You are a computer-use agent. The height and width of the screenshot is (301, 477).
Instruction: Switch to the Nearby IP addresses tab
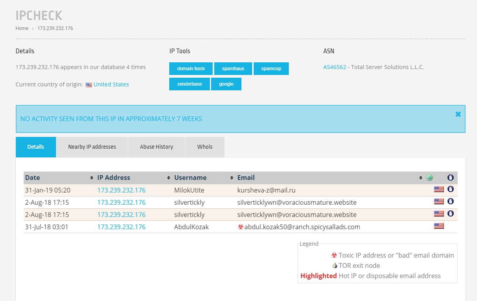click(92, 147)
